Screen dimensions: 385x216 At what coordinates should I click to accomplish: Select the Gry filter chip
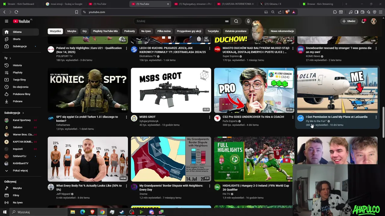85,31
